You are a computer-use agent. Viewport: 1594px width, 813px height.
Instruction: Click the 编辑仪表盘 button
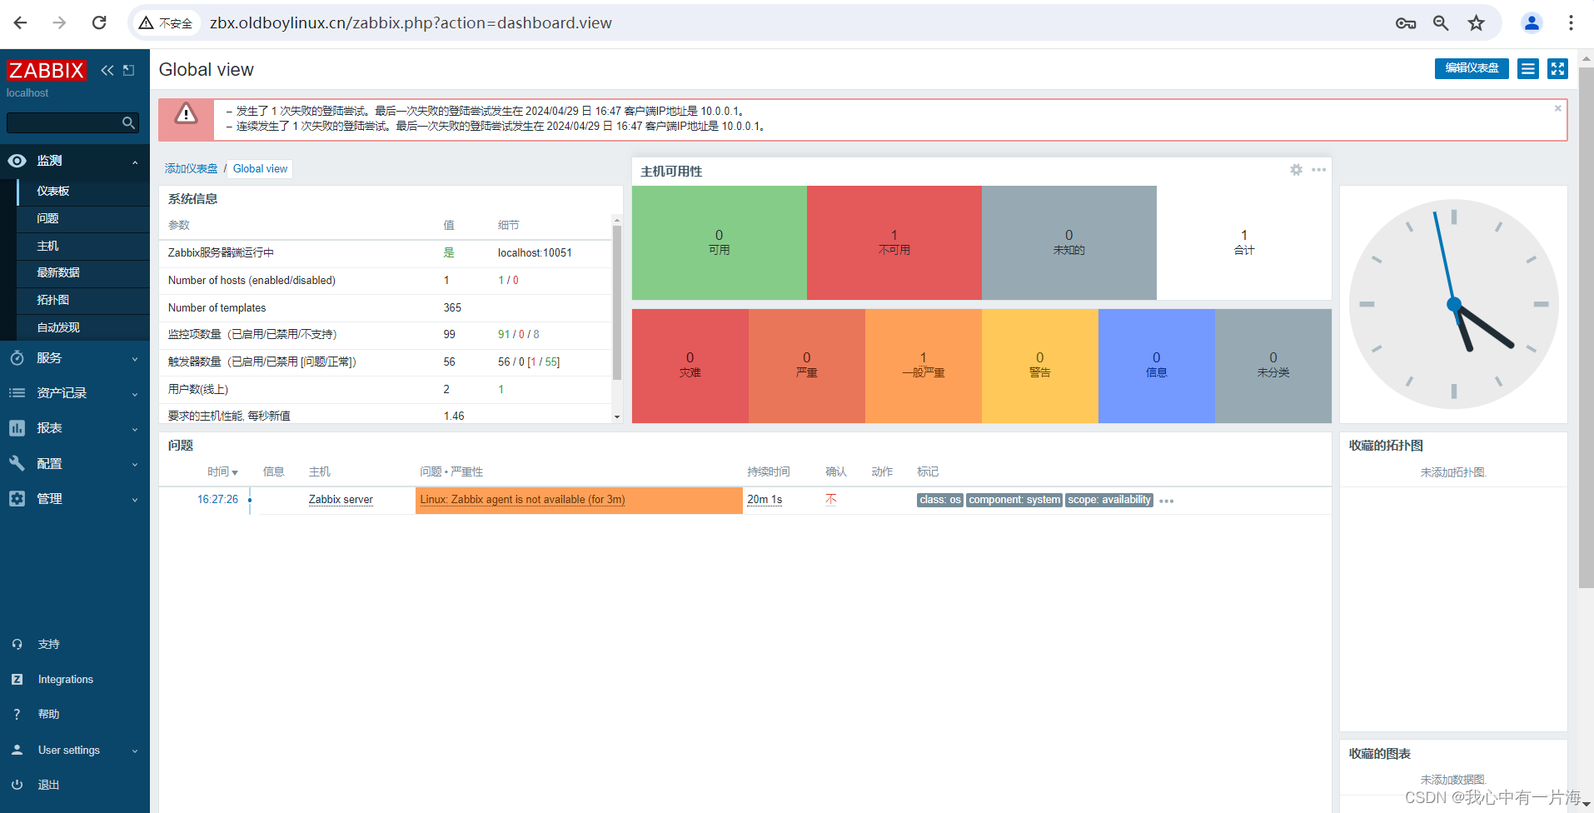(1472, 68)
